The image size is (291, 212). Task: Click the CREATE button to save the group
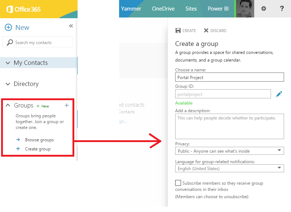(x=186, y=31)
